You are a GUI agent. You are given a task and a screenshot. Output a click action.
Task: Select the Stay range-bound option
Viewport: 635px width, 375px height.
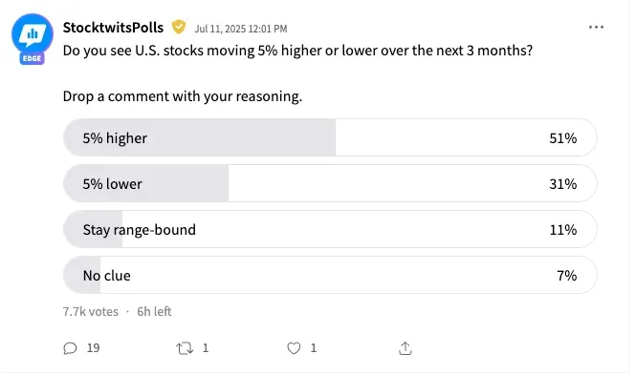tap(330, 229)
